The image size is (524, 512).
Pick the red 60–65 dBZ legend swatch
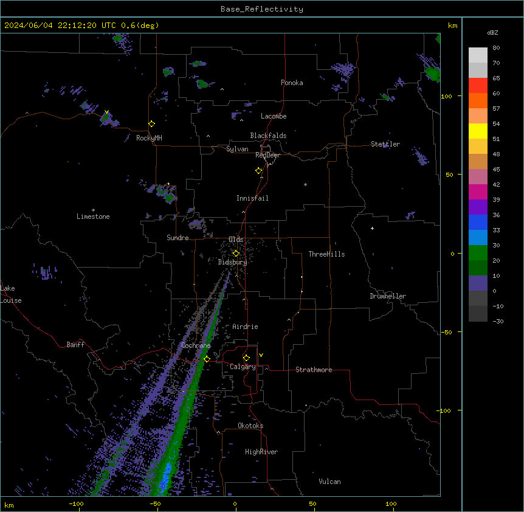coord(478,85)
